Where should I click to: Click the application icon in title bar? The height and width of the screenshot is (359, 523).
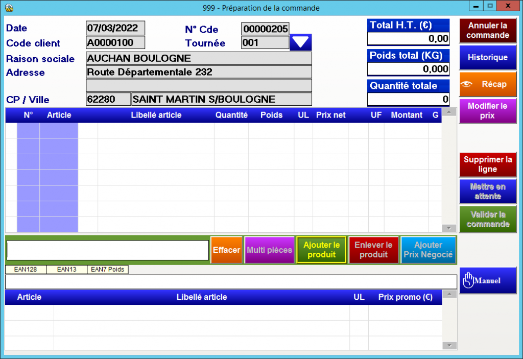[x=8, y=8]
